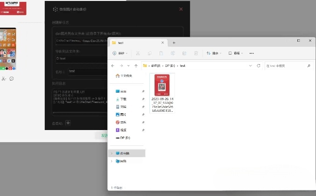Open the three-dot See more menu
The width and height of the screenshot is (316, 196).
(x=252, y=53)
